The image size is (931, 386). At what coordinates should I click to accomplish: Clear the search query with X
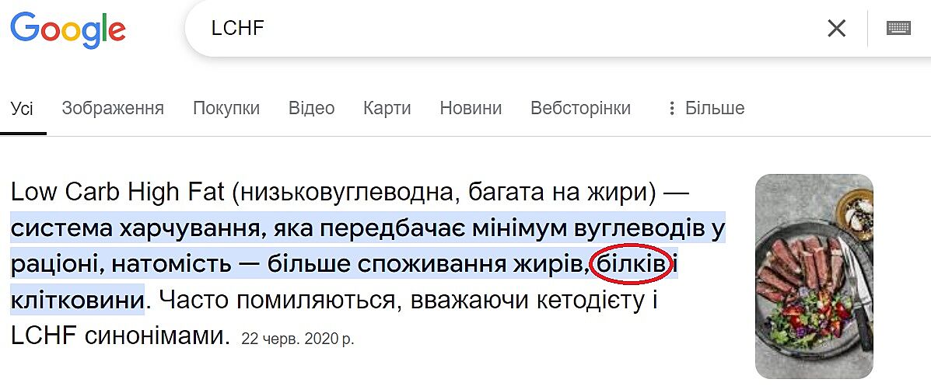pos(836,29)
